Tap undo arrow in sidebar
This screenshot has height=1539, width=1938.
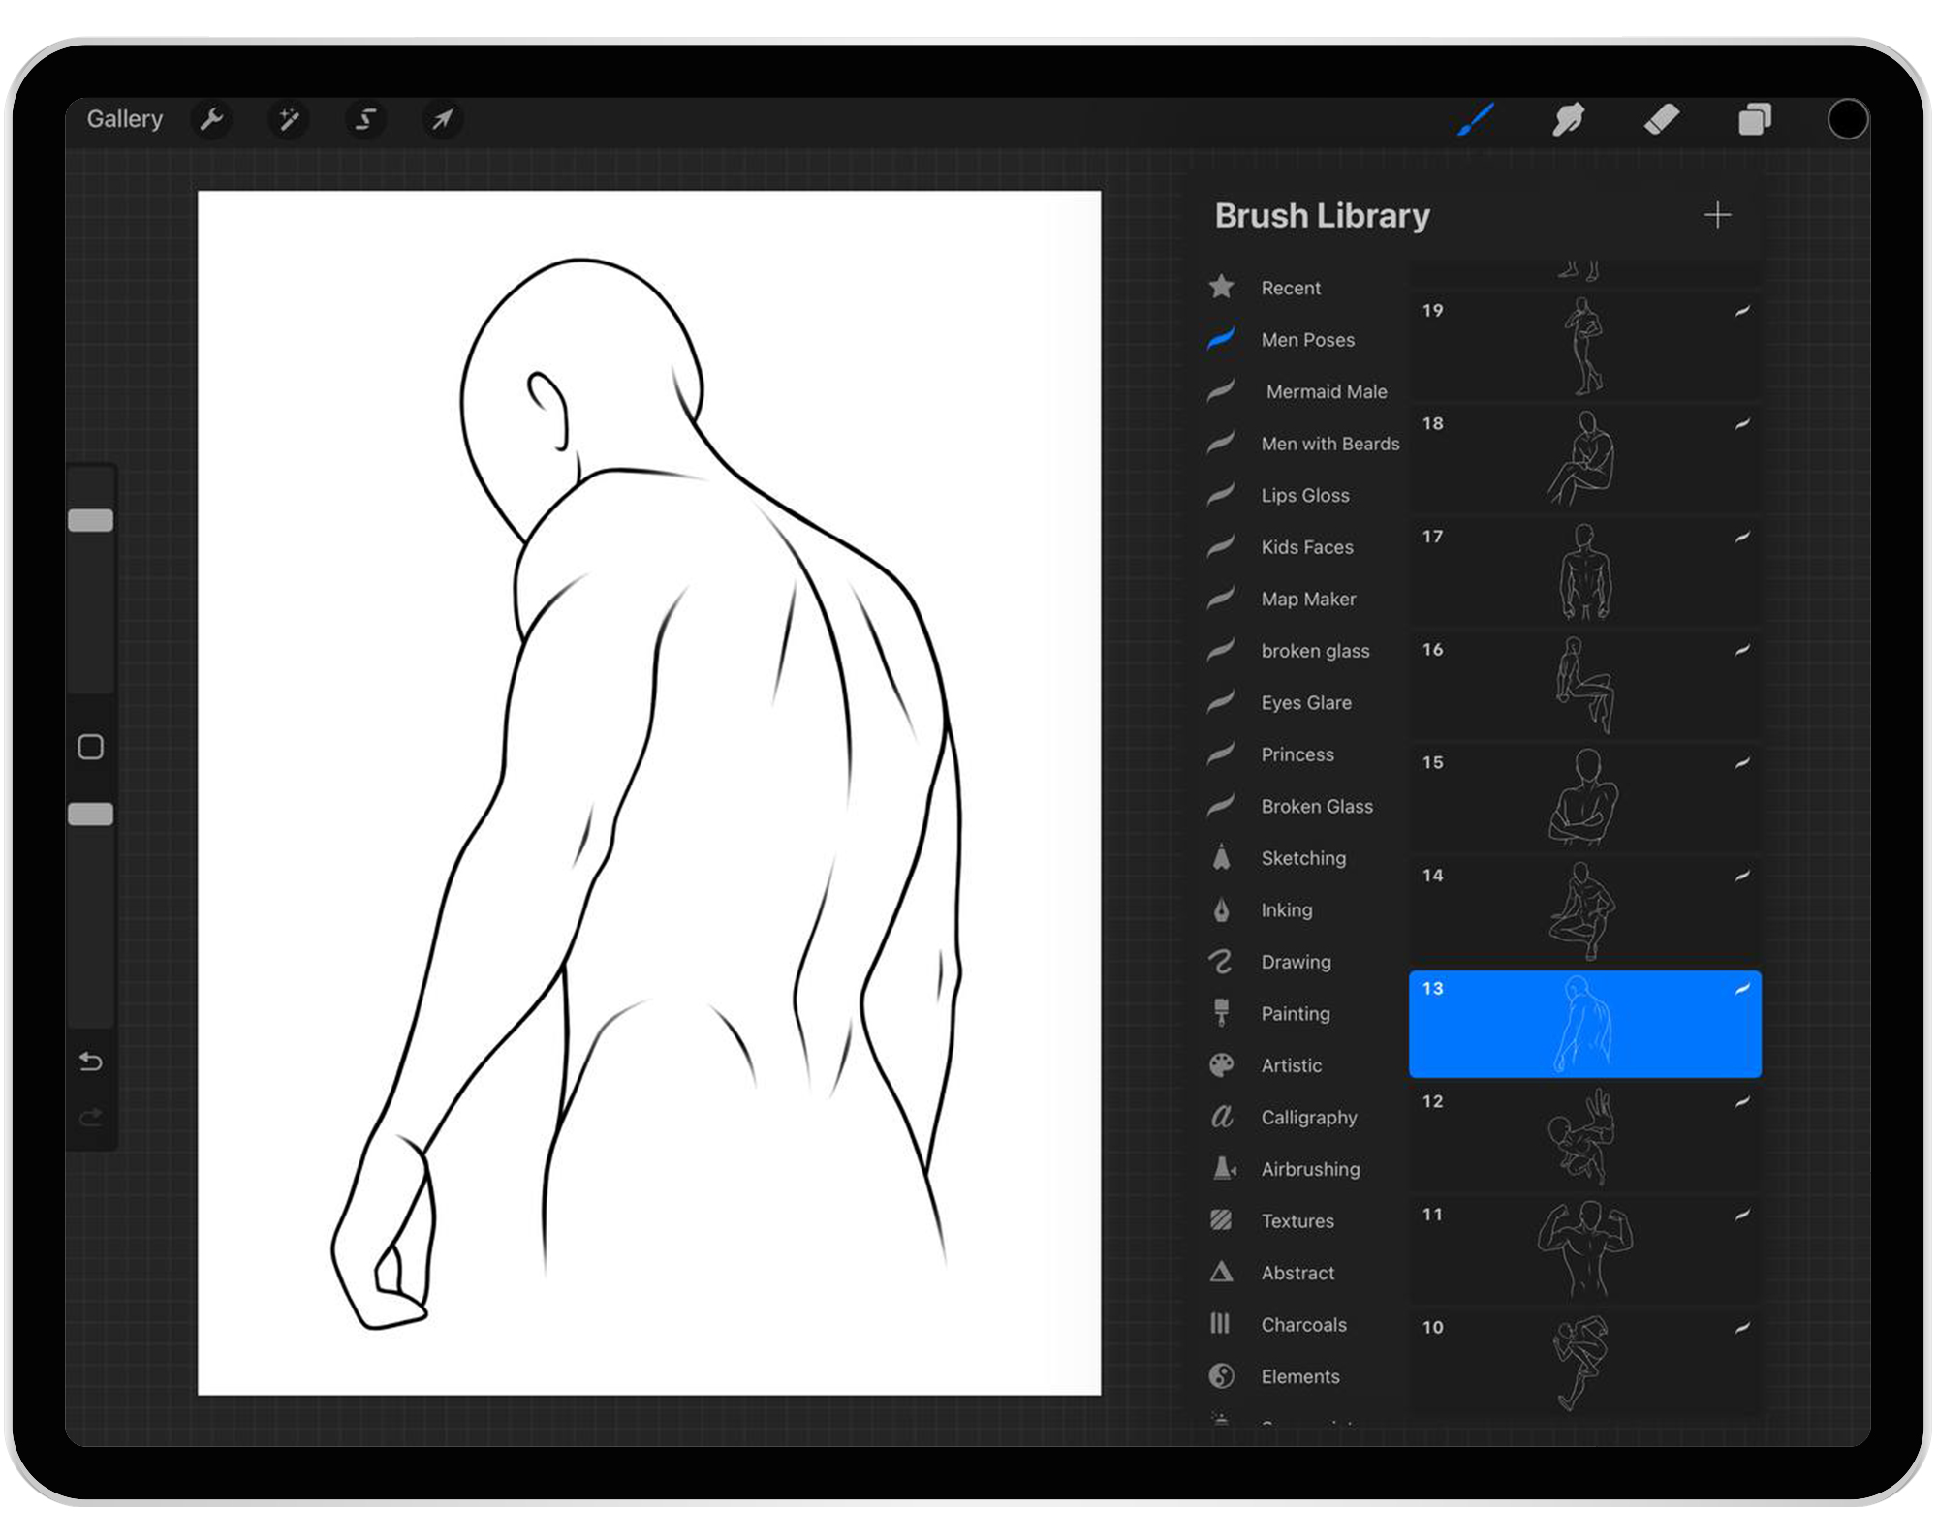tap(92, 1062)
